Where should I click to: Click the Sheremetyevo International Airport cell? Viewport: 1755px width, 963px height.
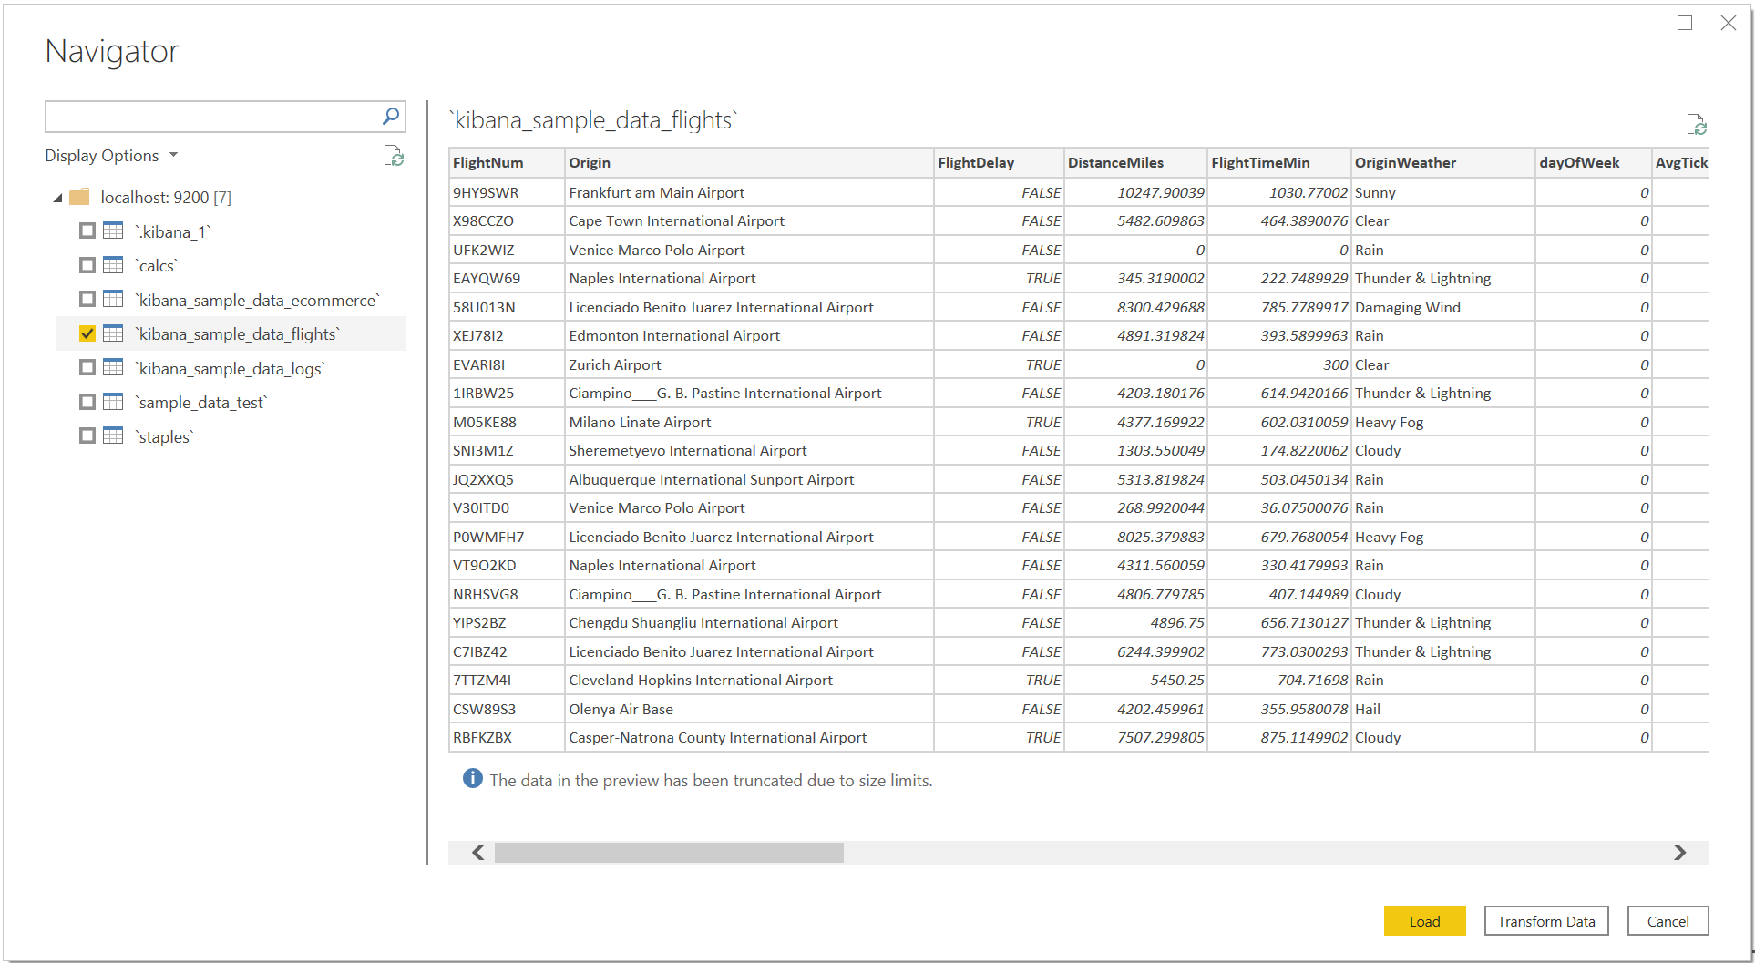pyautogui.click(x=749, y=450)
